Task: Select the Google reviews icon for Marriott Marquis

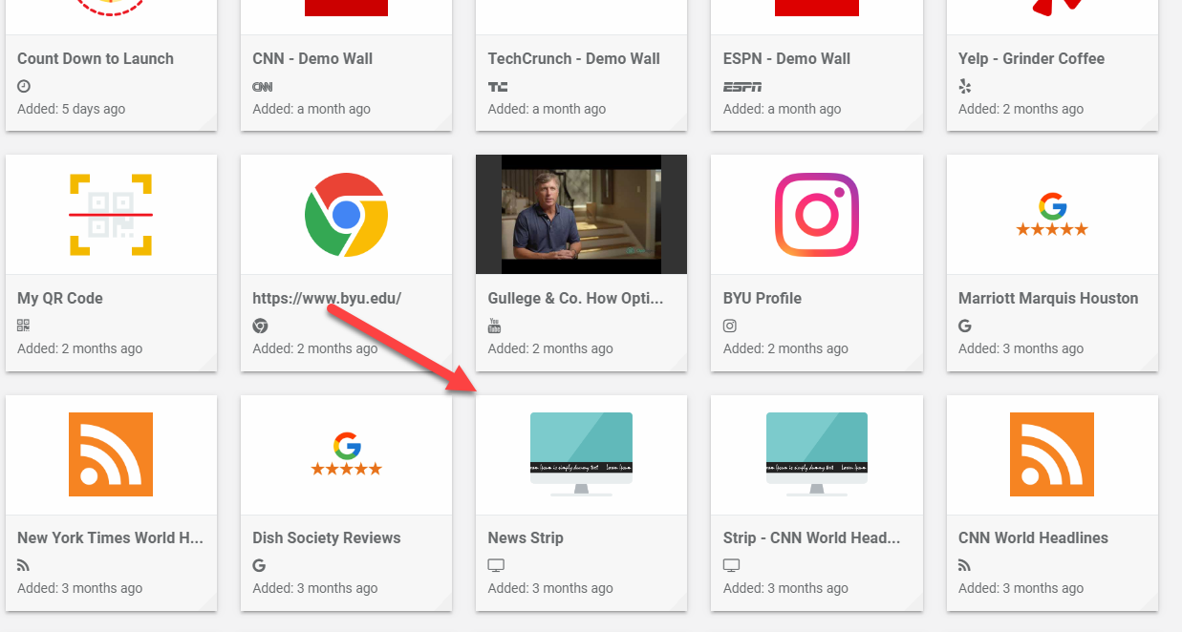Action: (x=1051, y=215)
